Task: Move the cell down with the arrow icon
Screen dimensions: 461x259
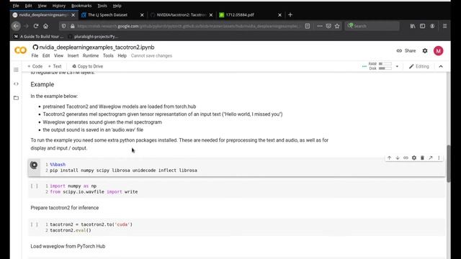Action: (398, 158)
